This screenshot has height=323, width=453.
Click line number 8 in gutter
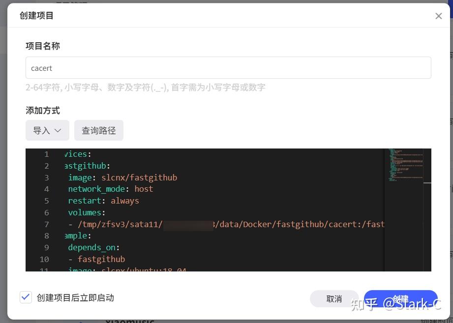(x=46, y=236)
